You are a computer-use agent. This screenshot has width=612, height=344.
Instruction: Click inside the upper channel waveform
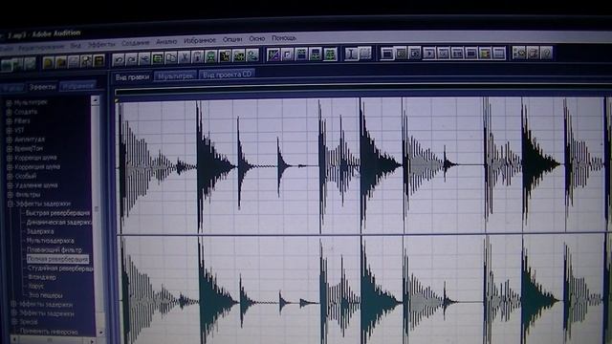(x=363, y=165)
